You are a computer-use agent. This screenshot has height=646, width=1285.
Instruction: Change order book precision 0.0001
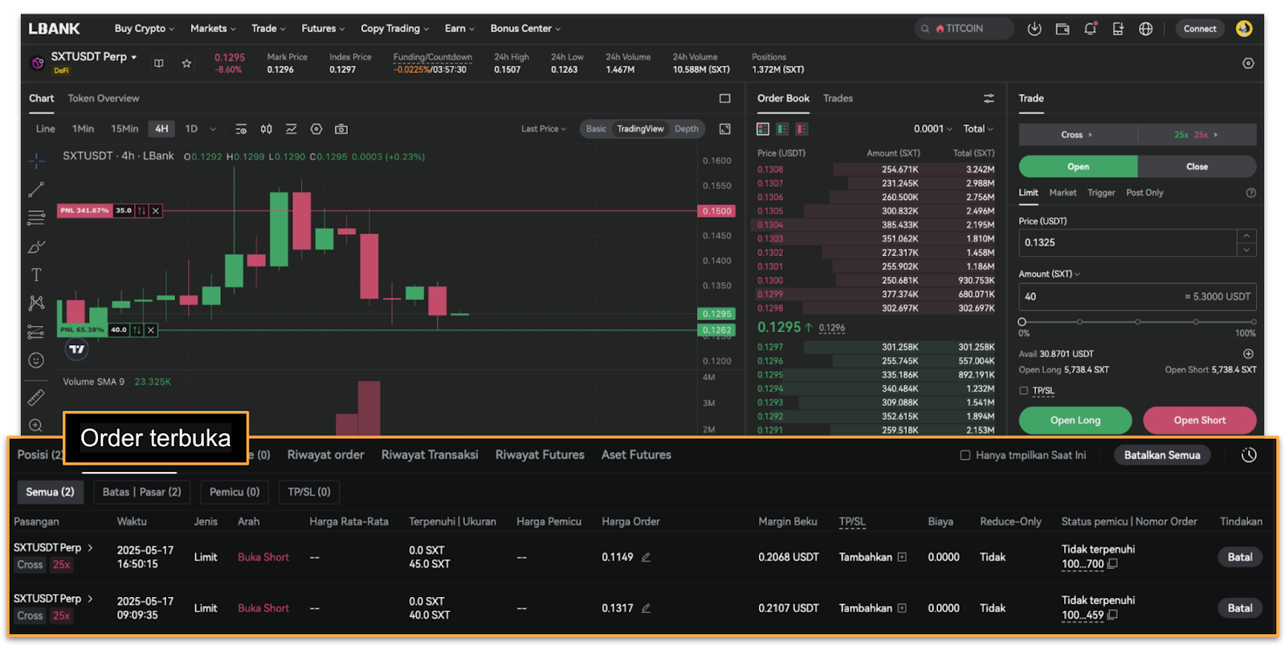coord(933,129)
